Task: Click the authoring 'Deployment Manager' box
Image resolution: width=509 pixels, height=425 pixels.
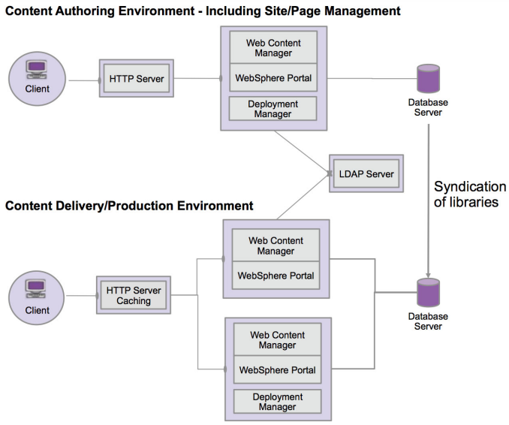Action: click(x=273, y=109)
